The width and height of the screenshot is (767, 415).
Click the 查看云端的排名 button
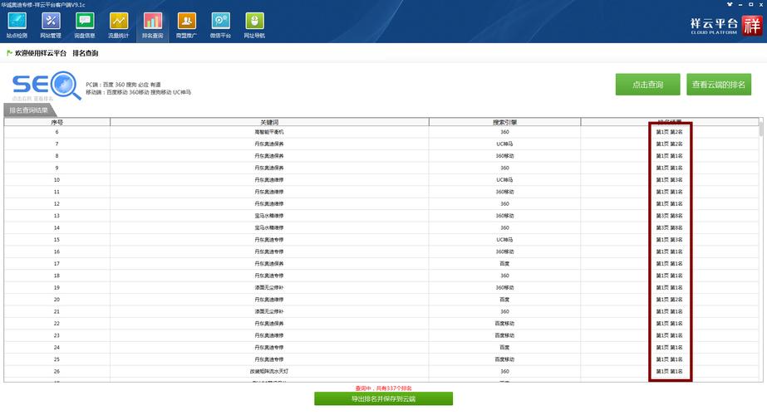719,85
